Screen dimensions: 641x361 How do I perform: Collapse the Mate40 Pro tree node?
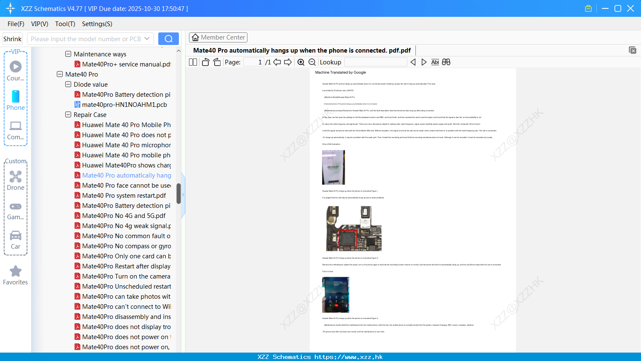point(60,74)
